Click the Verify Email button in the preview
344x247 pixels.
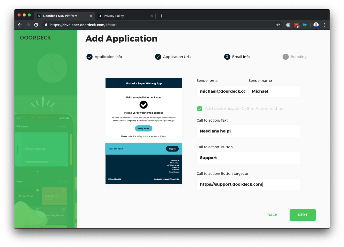point(144,128)
